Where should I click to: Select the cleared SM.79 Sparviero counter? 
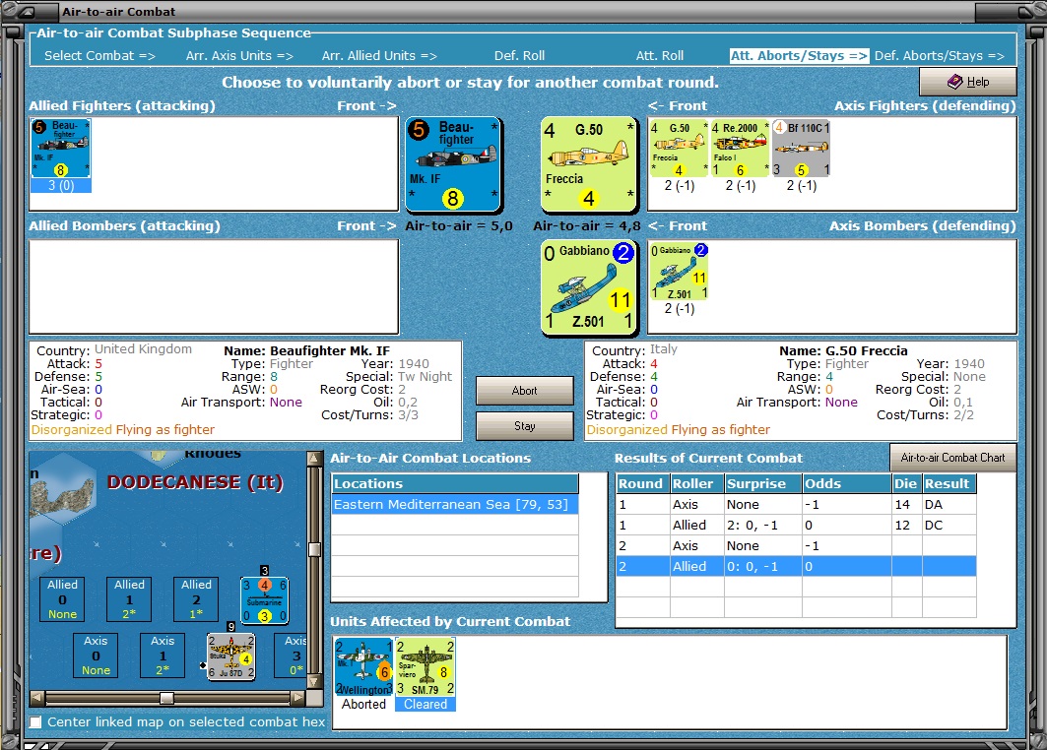(425, 667)
